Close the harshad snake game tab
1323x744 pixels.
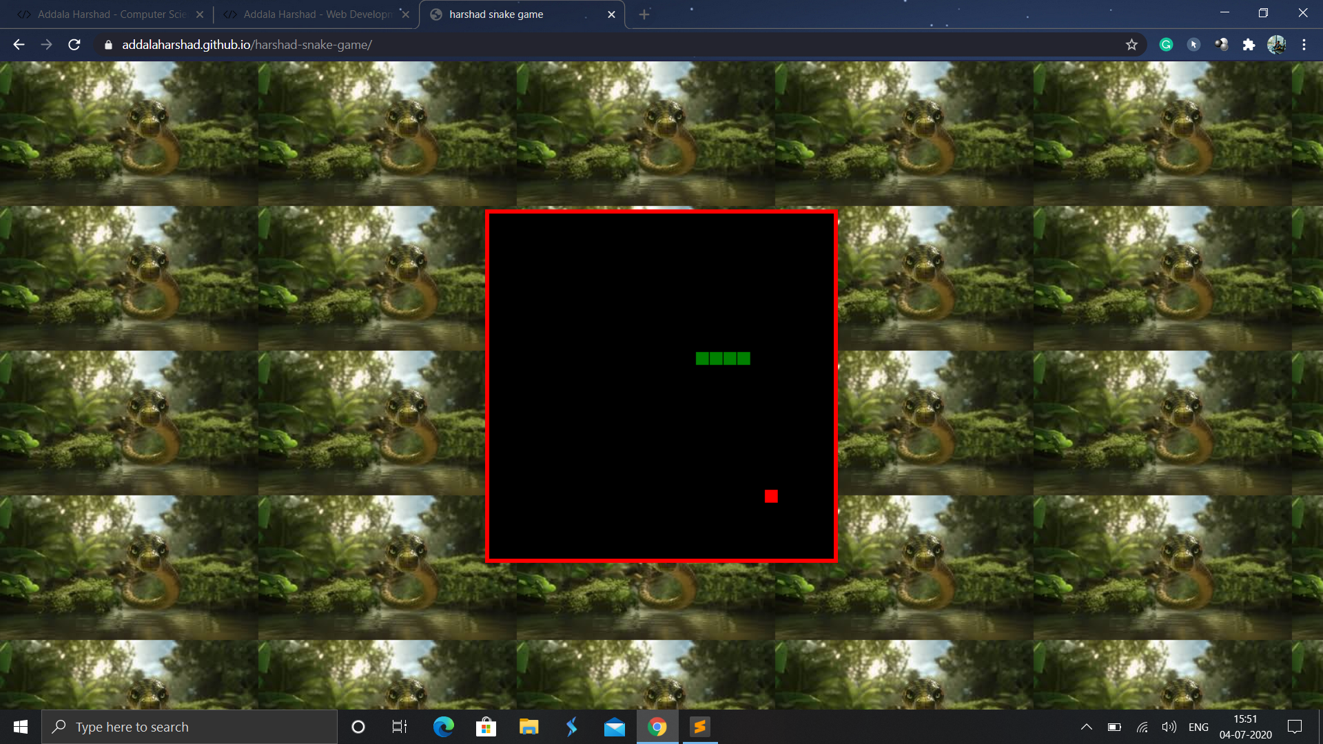611,14
